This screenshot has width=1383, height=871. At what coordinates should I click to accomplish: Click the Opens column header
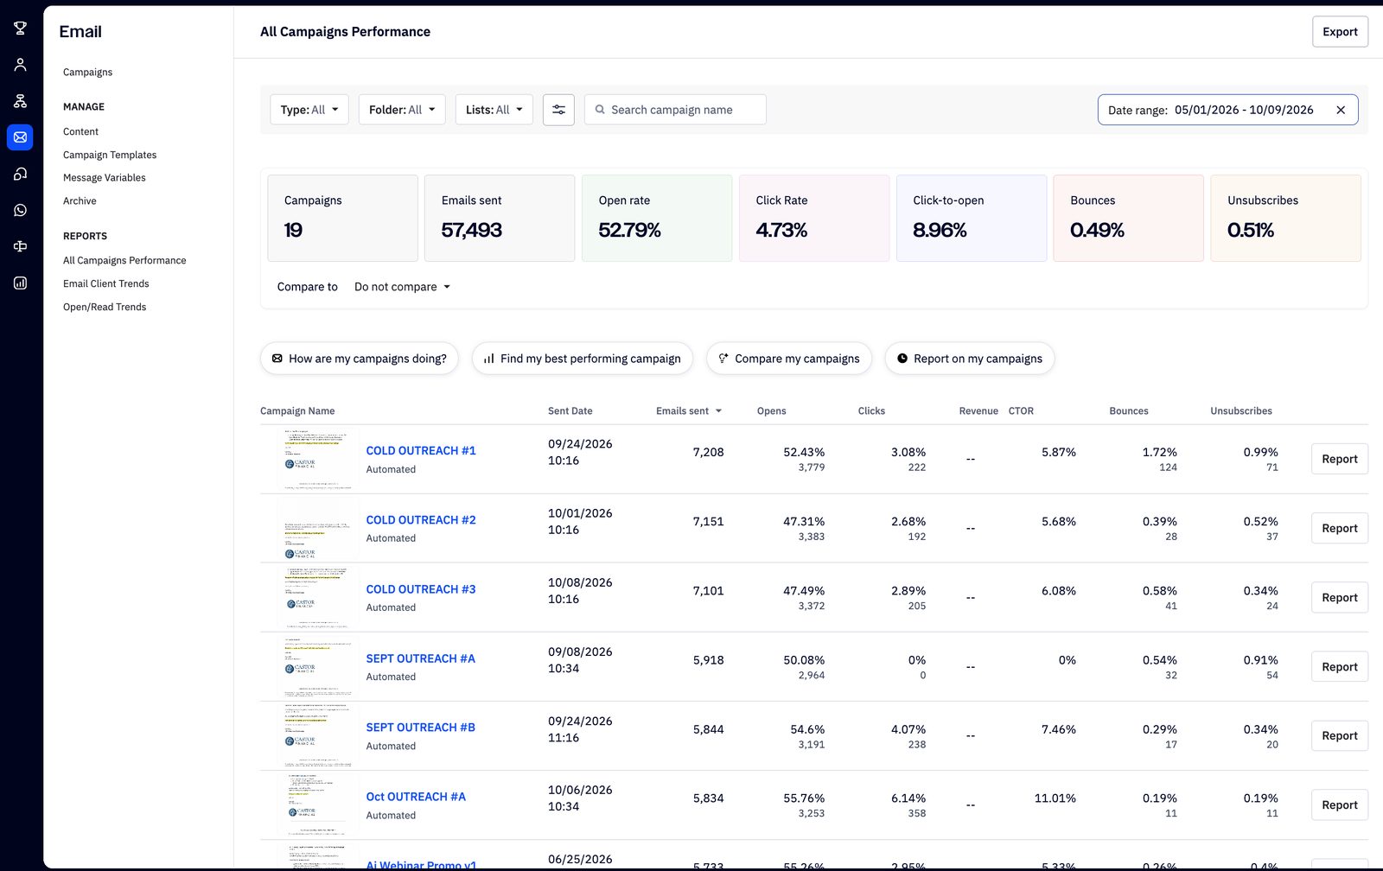pos(771,411)
